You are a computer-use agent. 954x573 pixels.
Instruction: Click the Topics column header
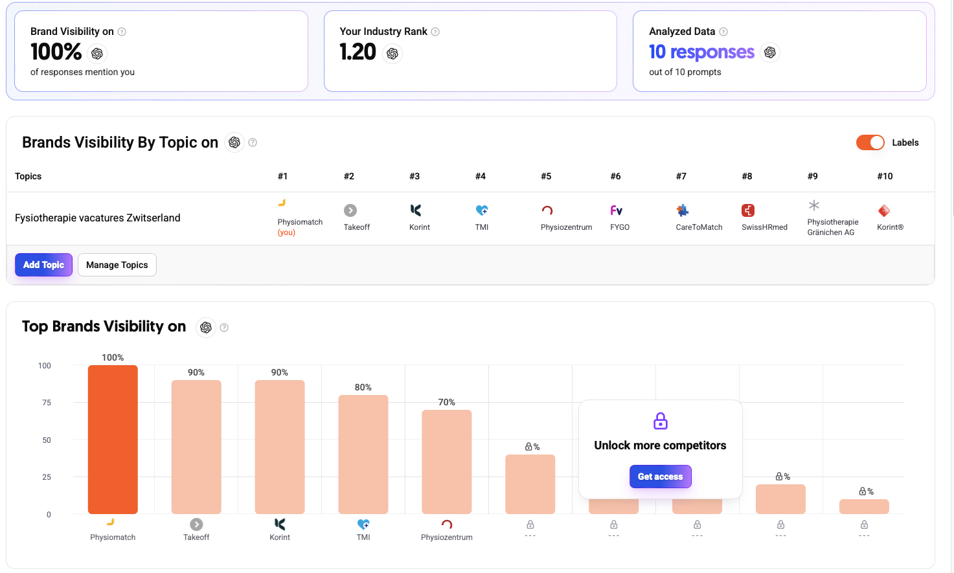pos(28,176)
